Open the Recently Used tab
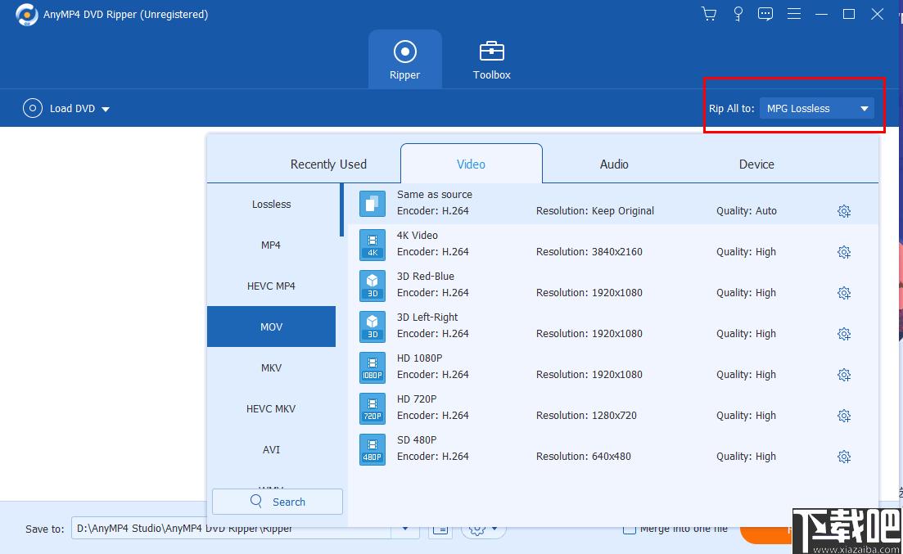 (328, 164)
